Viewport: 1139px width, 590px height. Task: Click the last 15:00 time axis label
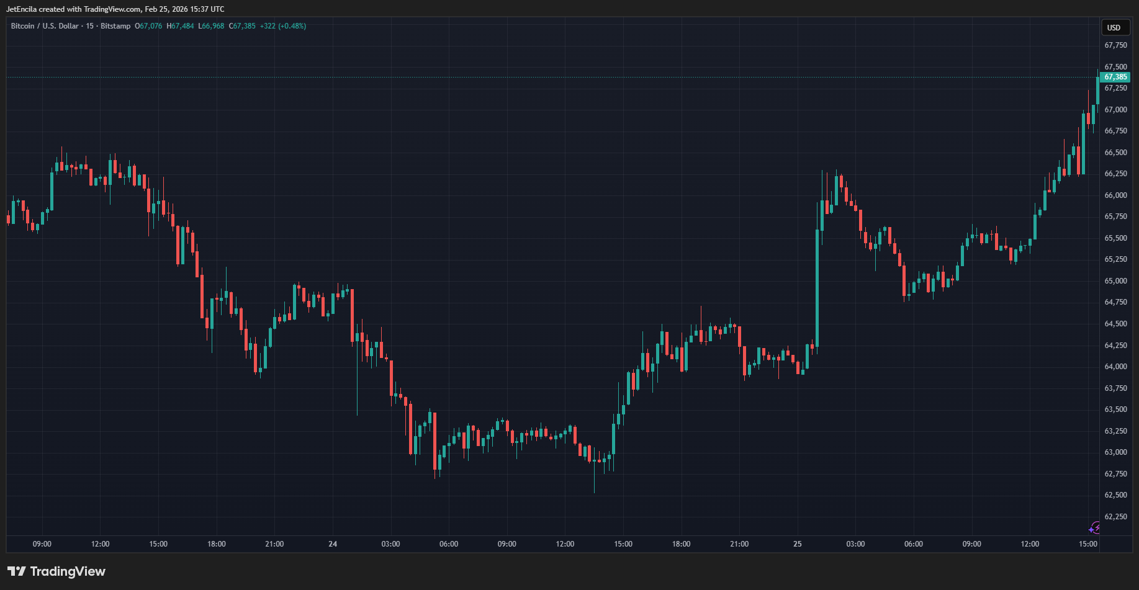pyautogui.click(x=1087, y=544)
